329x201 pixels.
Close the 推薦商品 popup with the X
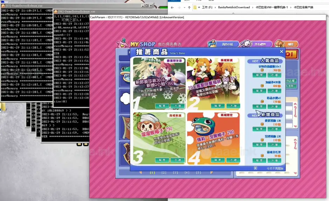coord(281,52)
